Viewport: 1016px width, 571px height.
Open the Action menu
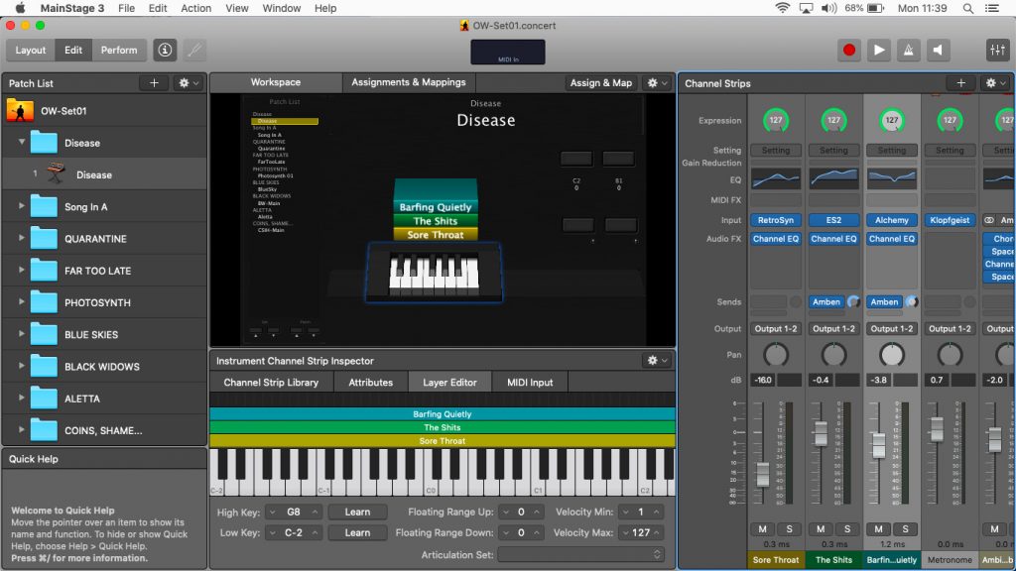(x=195, y=8)
